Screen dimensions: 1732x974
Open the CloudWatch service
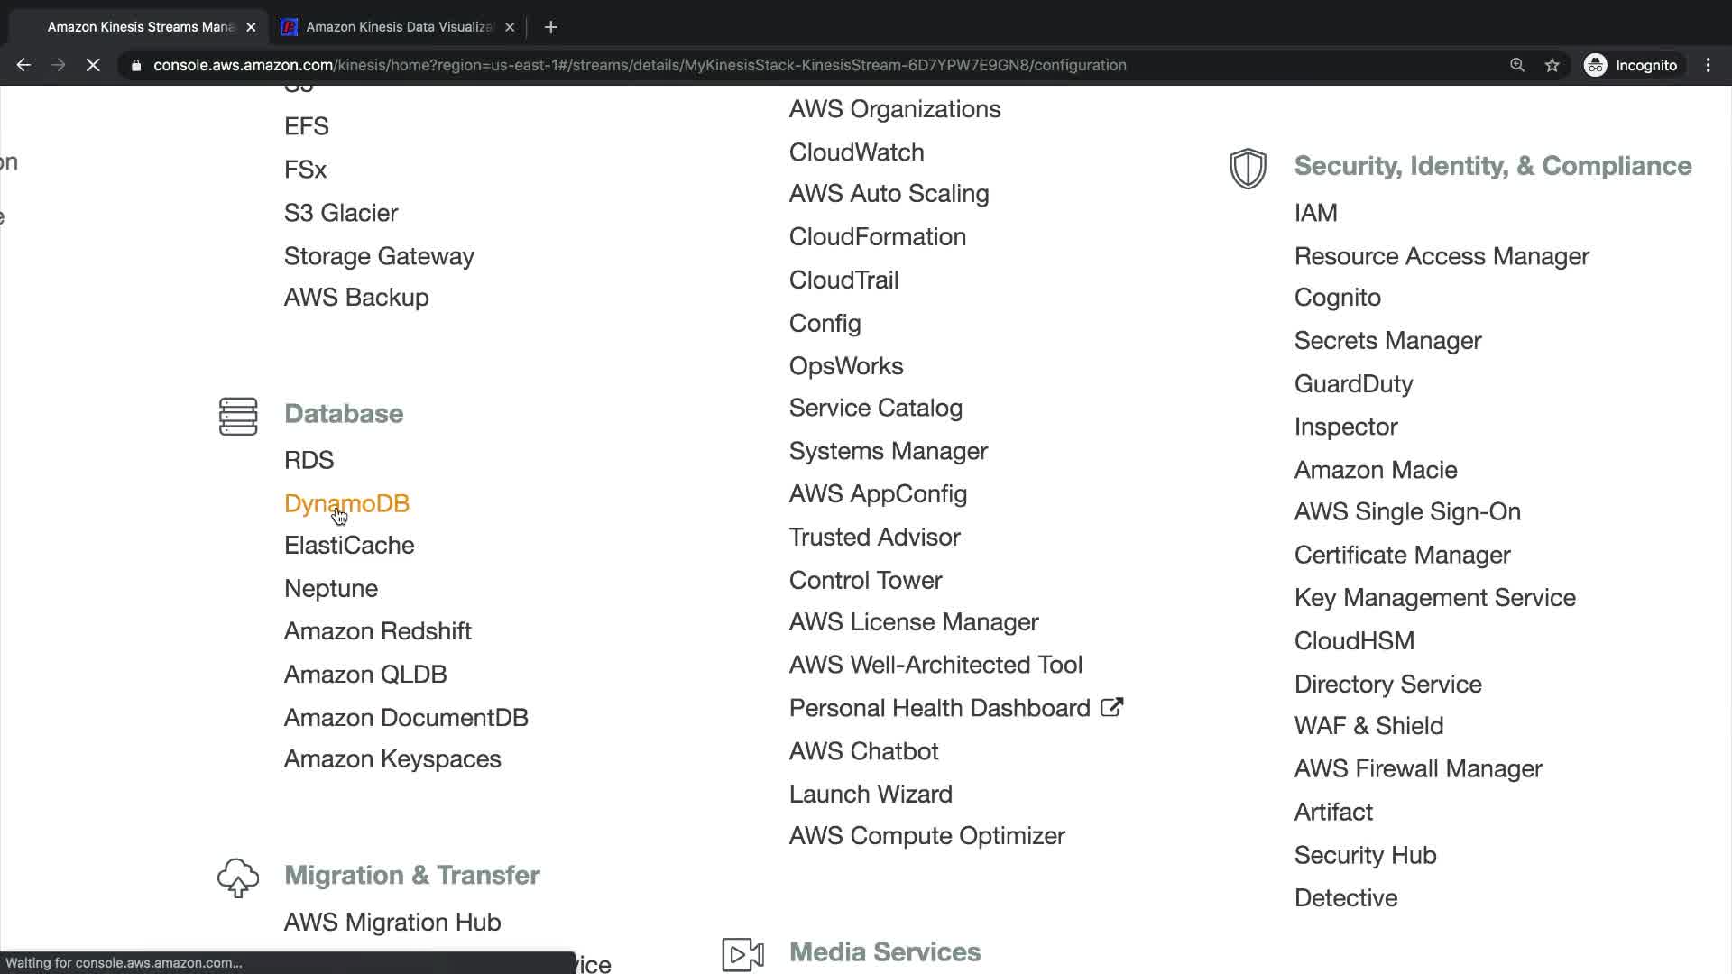[x=856, y=152]
